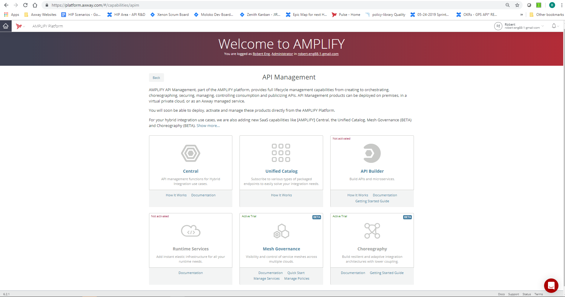This screenshot has width=565, height=297.
Task: Click the Robert Eng profile link
Action: click(x=261, y=54)
